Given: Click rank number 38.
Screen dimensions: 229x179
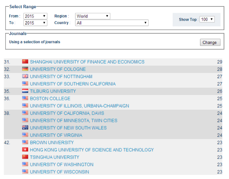Looking at the screenshot, I should point(7,113).
